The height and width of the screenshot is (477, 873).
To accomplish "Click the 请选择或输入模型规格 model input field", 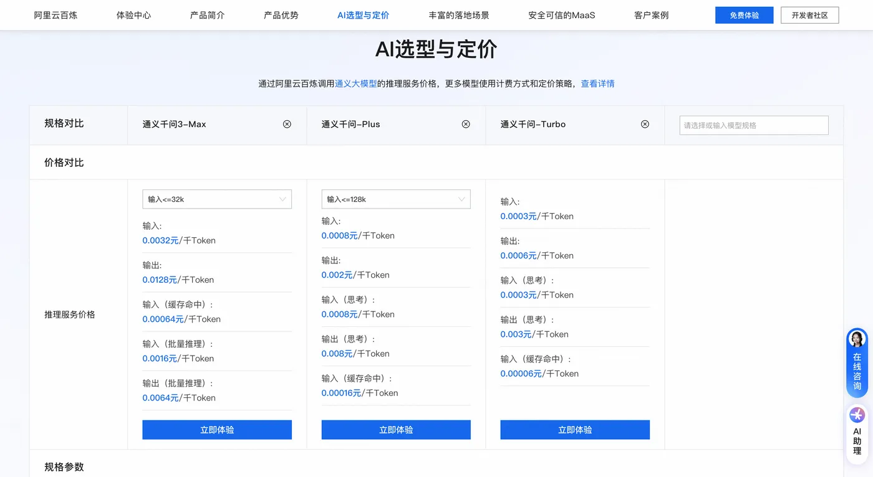I will [x=754, y=125].
